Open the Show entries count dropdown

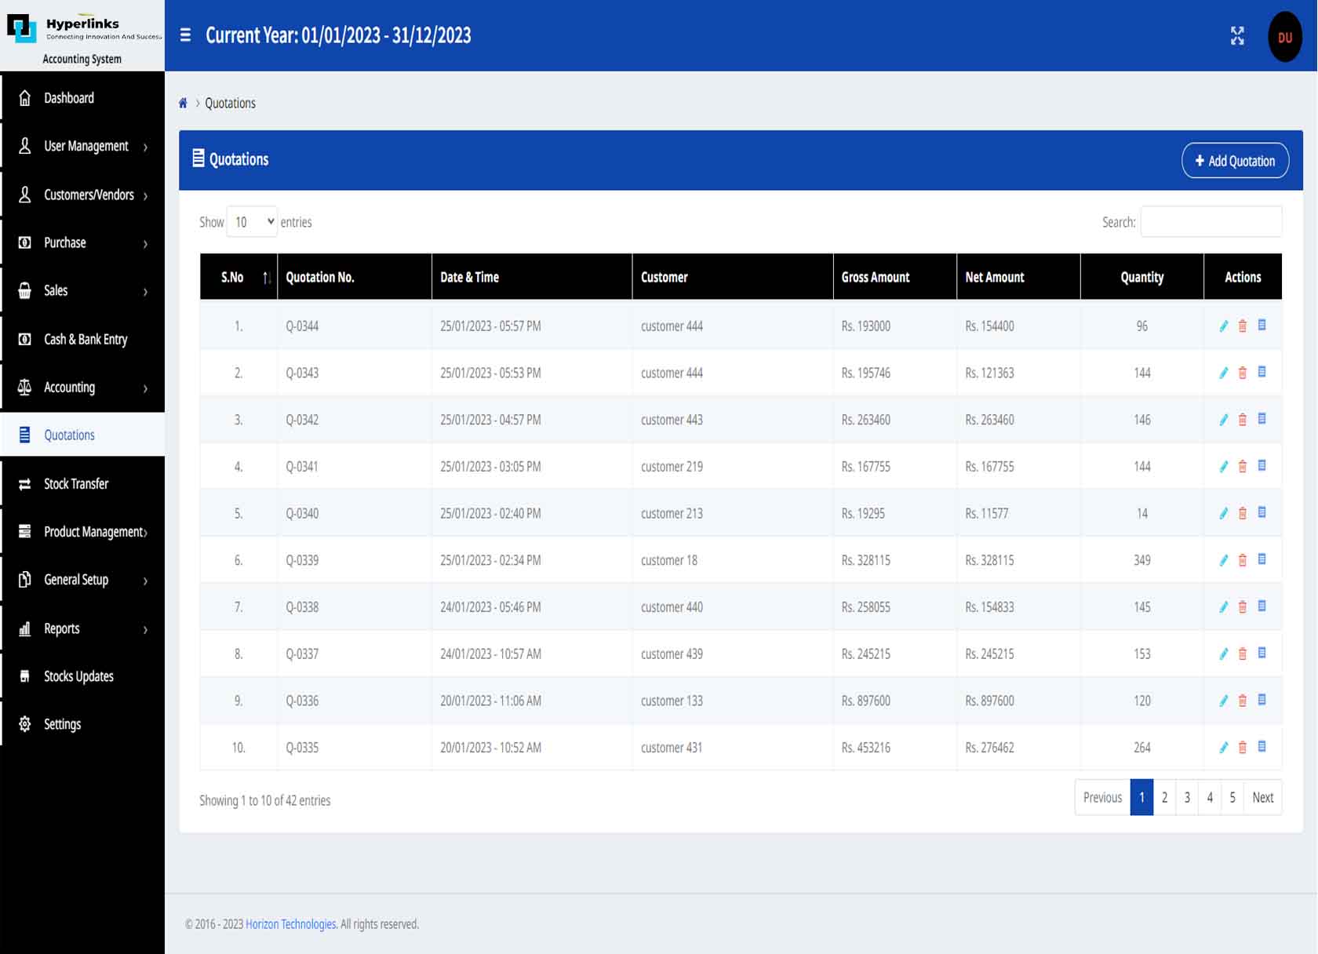click(252, 222)
